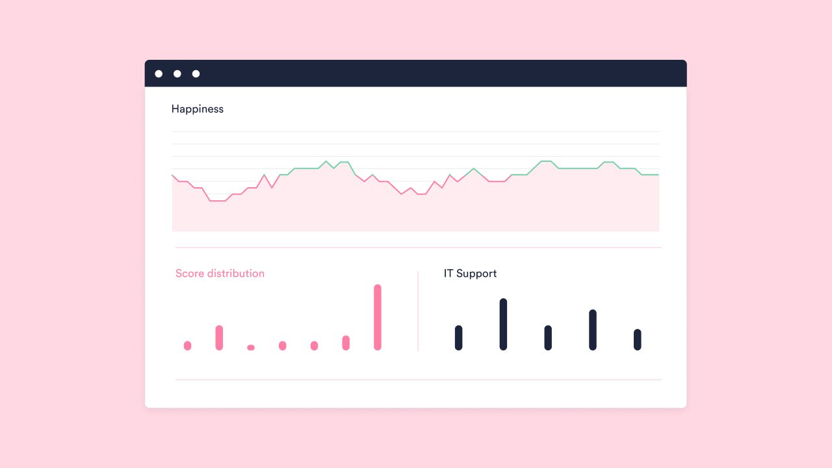Viewport: 832px width, 468px height.
Task: Click the first white dot in title bar
Action: (159, 74)
